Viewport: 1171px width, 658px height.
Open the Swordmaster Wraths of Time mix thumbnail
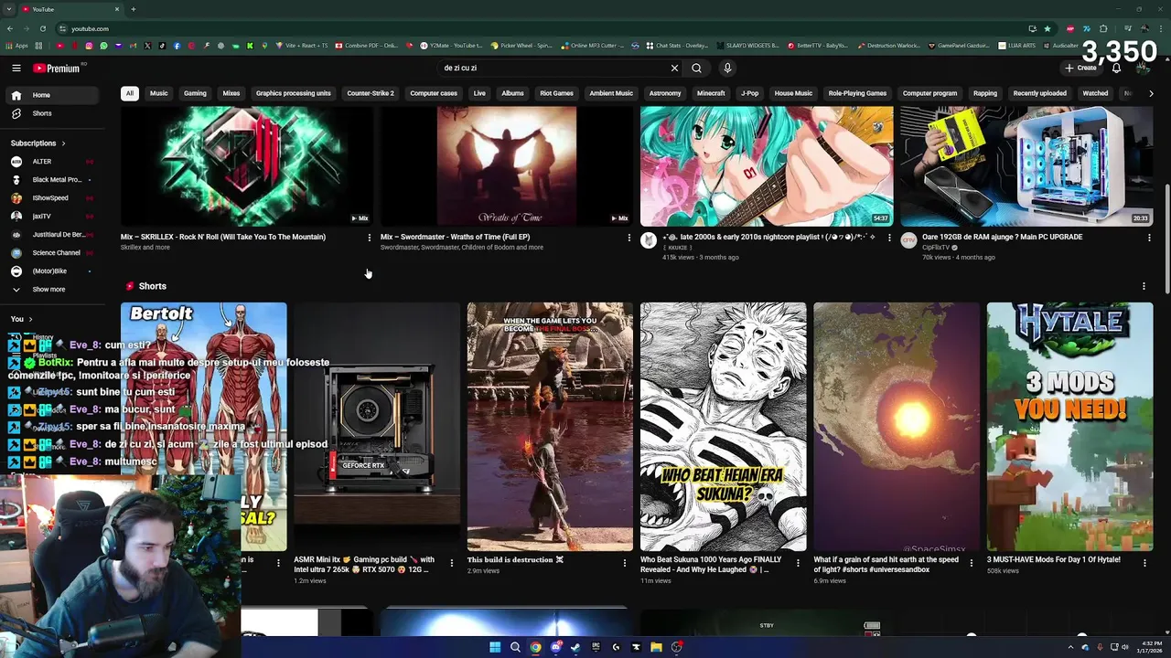coord(507,166)
